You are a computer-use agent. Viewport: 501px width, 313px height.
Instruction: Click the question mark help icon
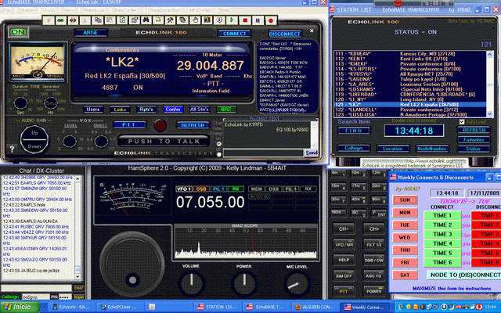[12, 149]
